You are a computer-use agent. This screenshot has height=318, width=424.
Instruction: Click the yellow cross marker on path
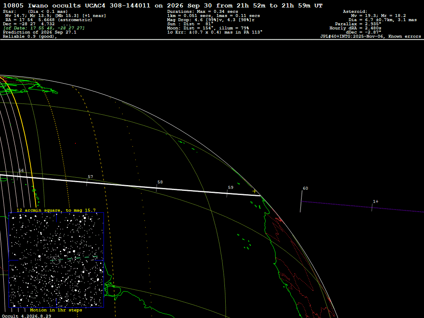point(254,191)
